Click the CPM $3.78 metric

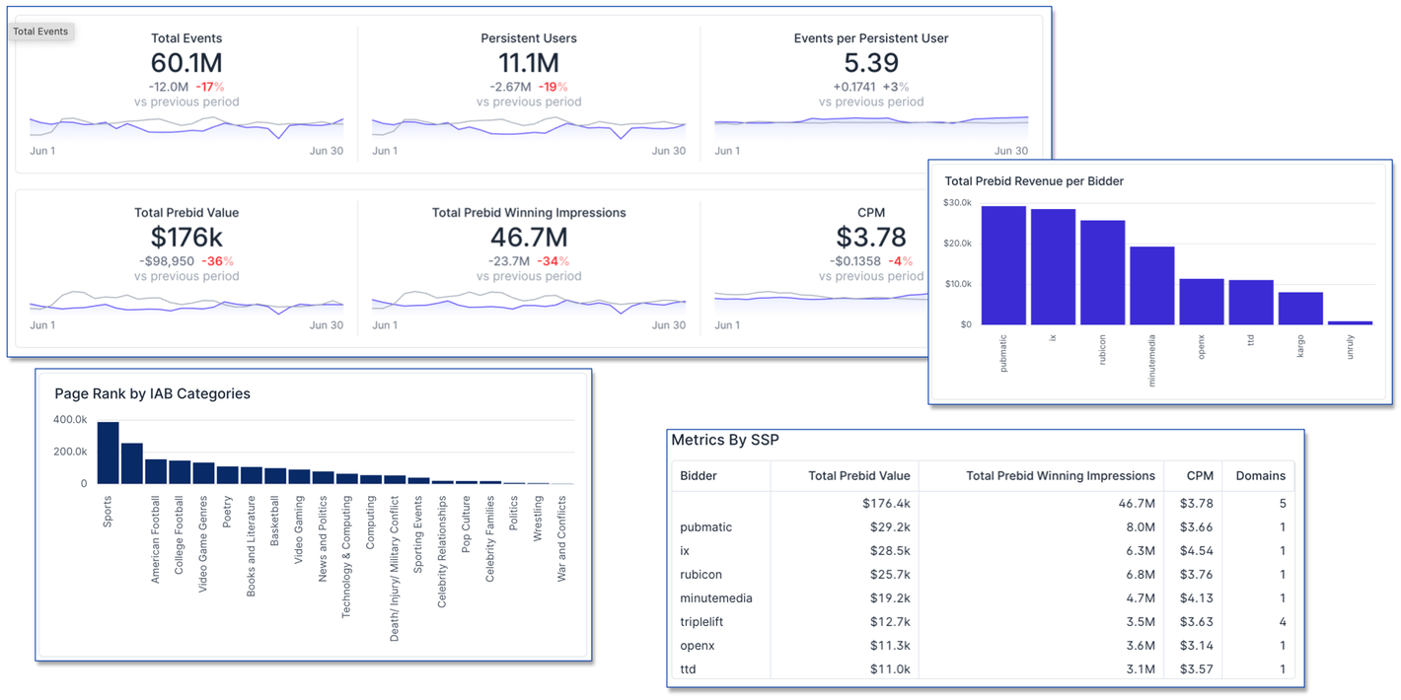click(871, 238)
